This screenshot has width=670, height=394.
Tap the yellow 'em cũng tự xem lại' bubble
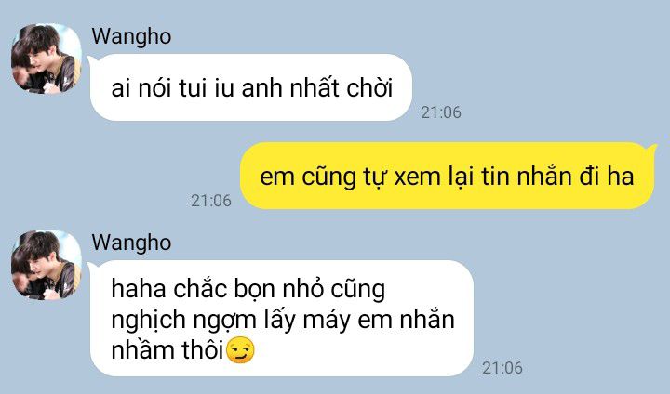[447, 176]
